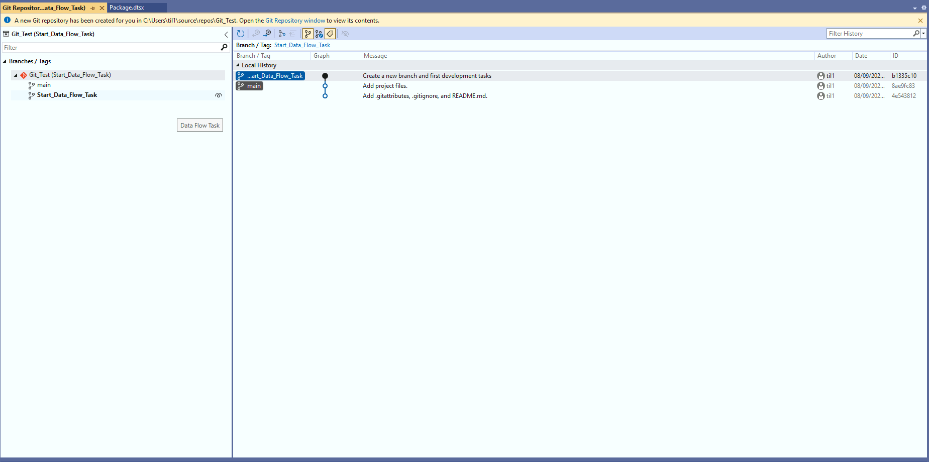Collapse the Branches / Tags section
This screenshot has height=462, width=929.
[x=5, y=61]
